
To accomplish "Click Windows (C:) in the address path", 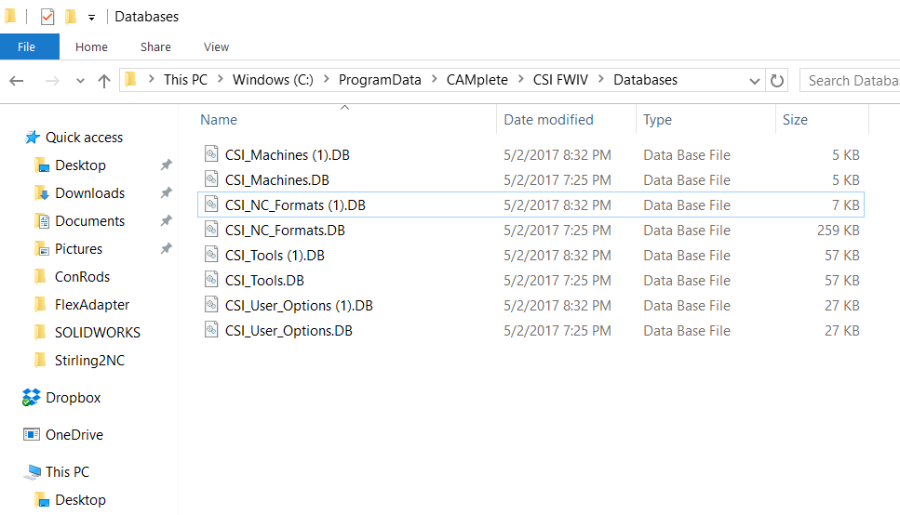I will pyautogui.click(x=273, y=80).
